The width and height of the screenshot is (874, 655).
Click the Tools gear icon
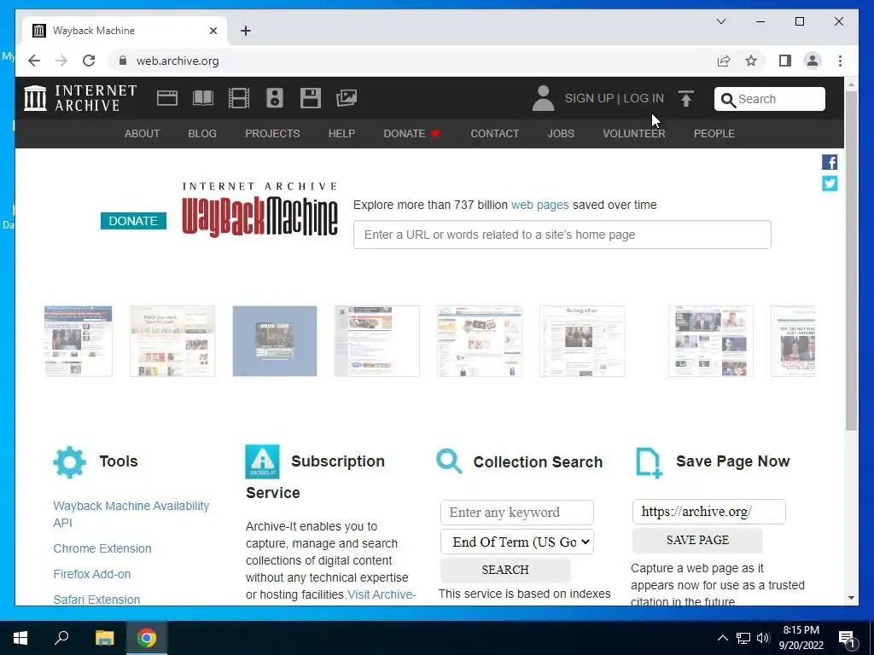(x=70, y=461)
